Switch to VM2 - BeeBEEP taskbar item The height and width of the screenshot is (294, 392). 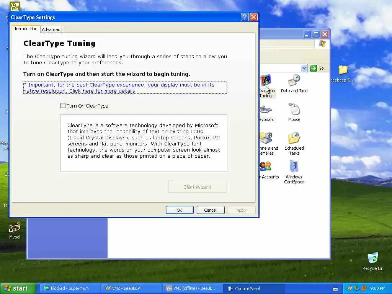(x=131, y=288)
